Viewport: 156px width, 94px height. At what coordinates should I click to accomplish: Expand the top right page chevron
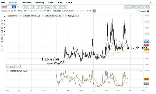(151, 2)
